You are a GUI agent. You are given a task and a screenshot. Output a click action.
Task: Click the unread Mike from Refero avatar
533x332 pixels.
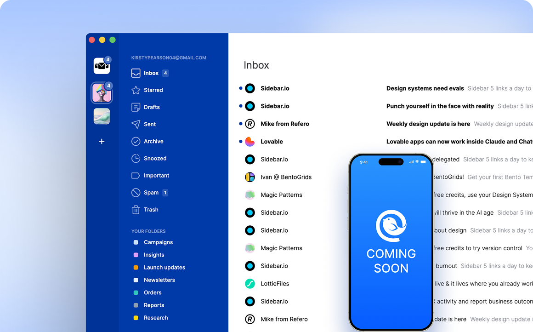coord(250,124)
